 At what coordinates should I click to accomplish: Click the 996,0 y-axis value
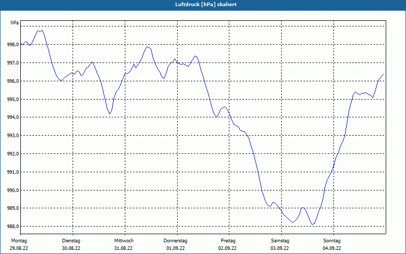(x=13, y=81)
